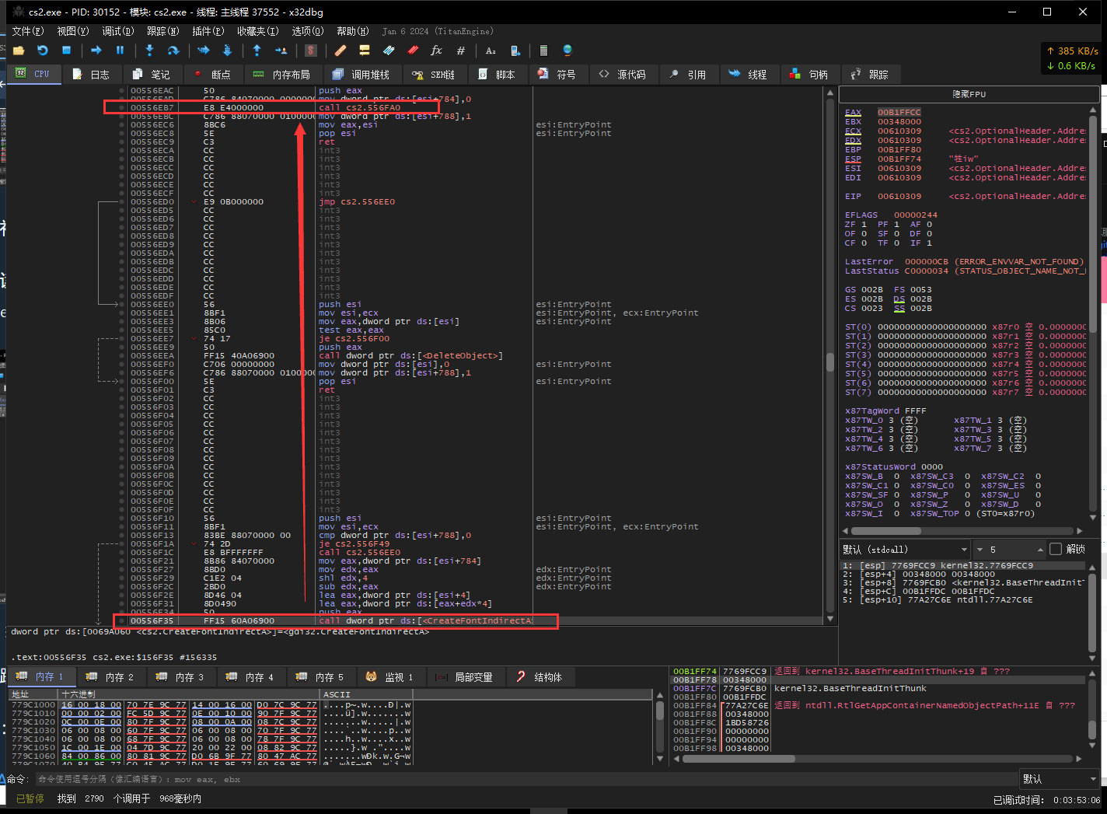This screenshot has width=1107, height=814.
Task: Step into using the down arrow icon
Action: [x=149, y=51]
